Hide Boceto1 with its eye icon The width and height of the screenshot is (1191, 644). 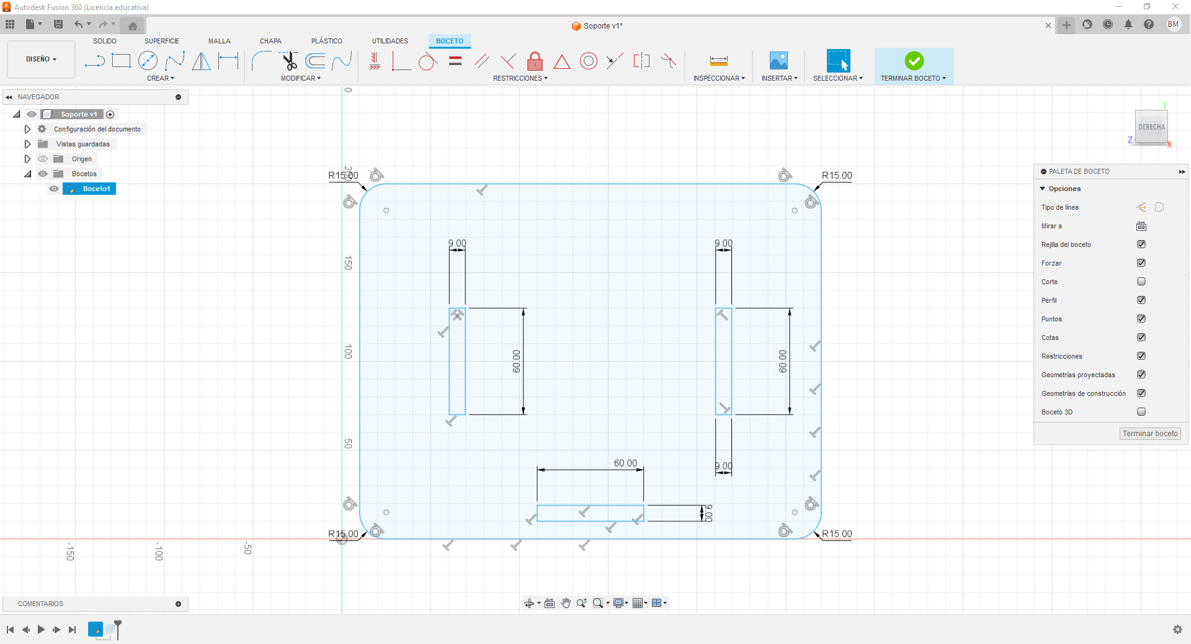pyautogui.click(x=54, y=189)
